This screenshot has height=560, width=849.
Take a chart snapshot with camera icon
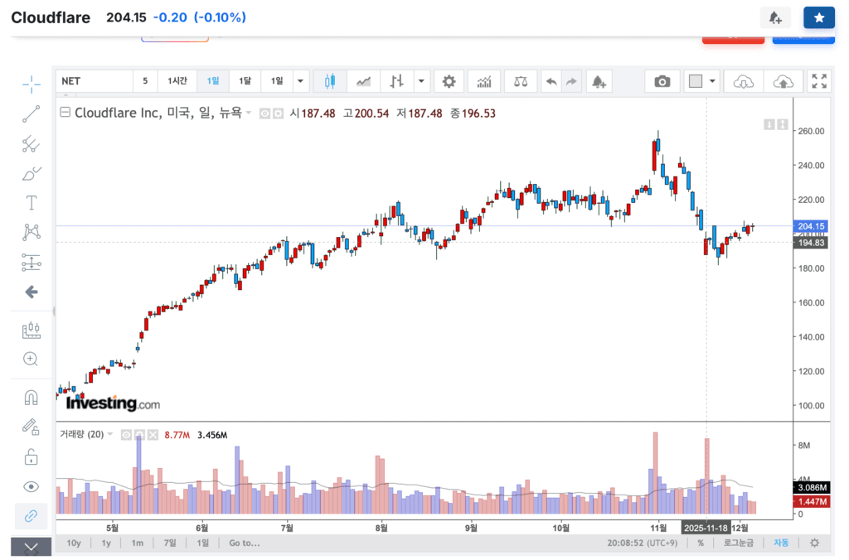tap(662, 81)
